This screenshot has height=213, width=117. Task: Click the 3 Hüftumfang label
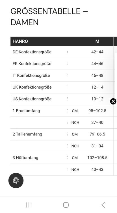25,158
